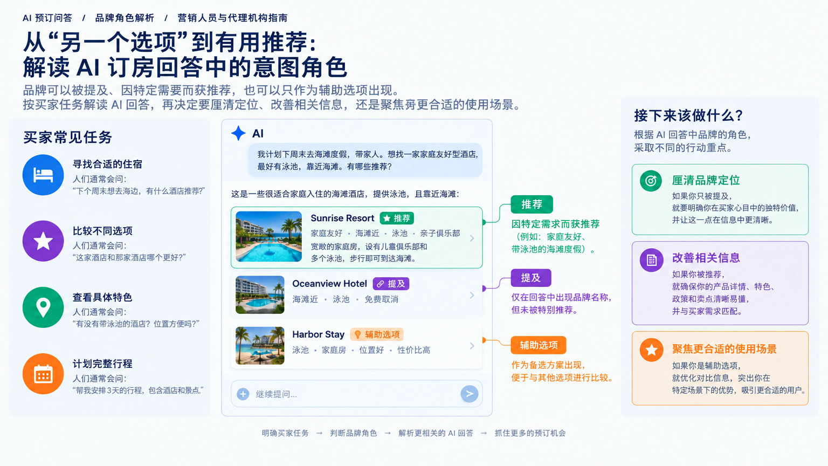Click the purple 提及 badge on Oceanview Hotel
This screenshot has height=466, width=828.
tap(391, 284)
